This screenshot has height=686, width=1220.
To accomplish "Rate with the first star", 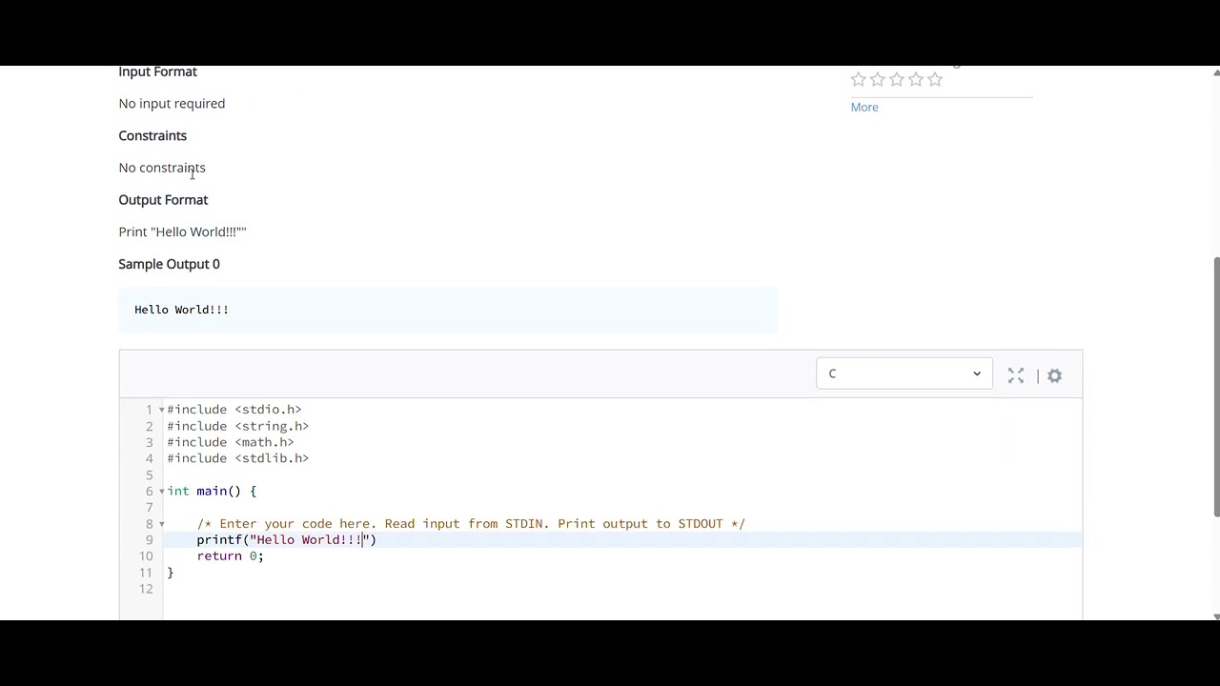I will [859, 80].
